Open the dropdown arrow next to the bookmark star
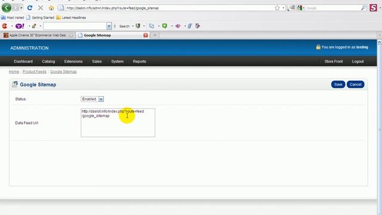The height and width of the screenshot is (215, 382). (x=283, y=8)
